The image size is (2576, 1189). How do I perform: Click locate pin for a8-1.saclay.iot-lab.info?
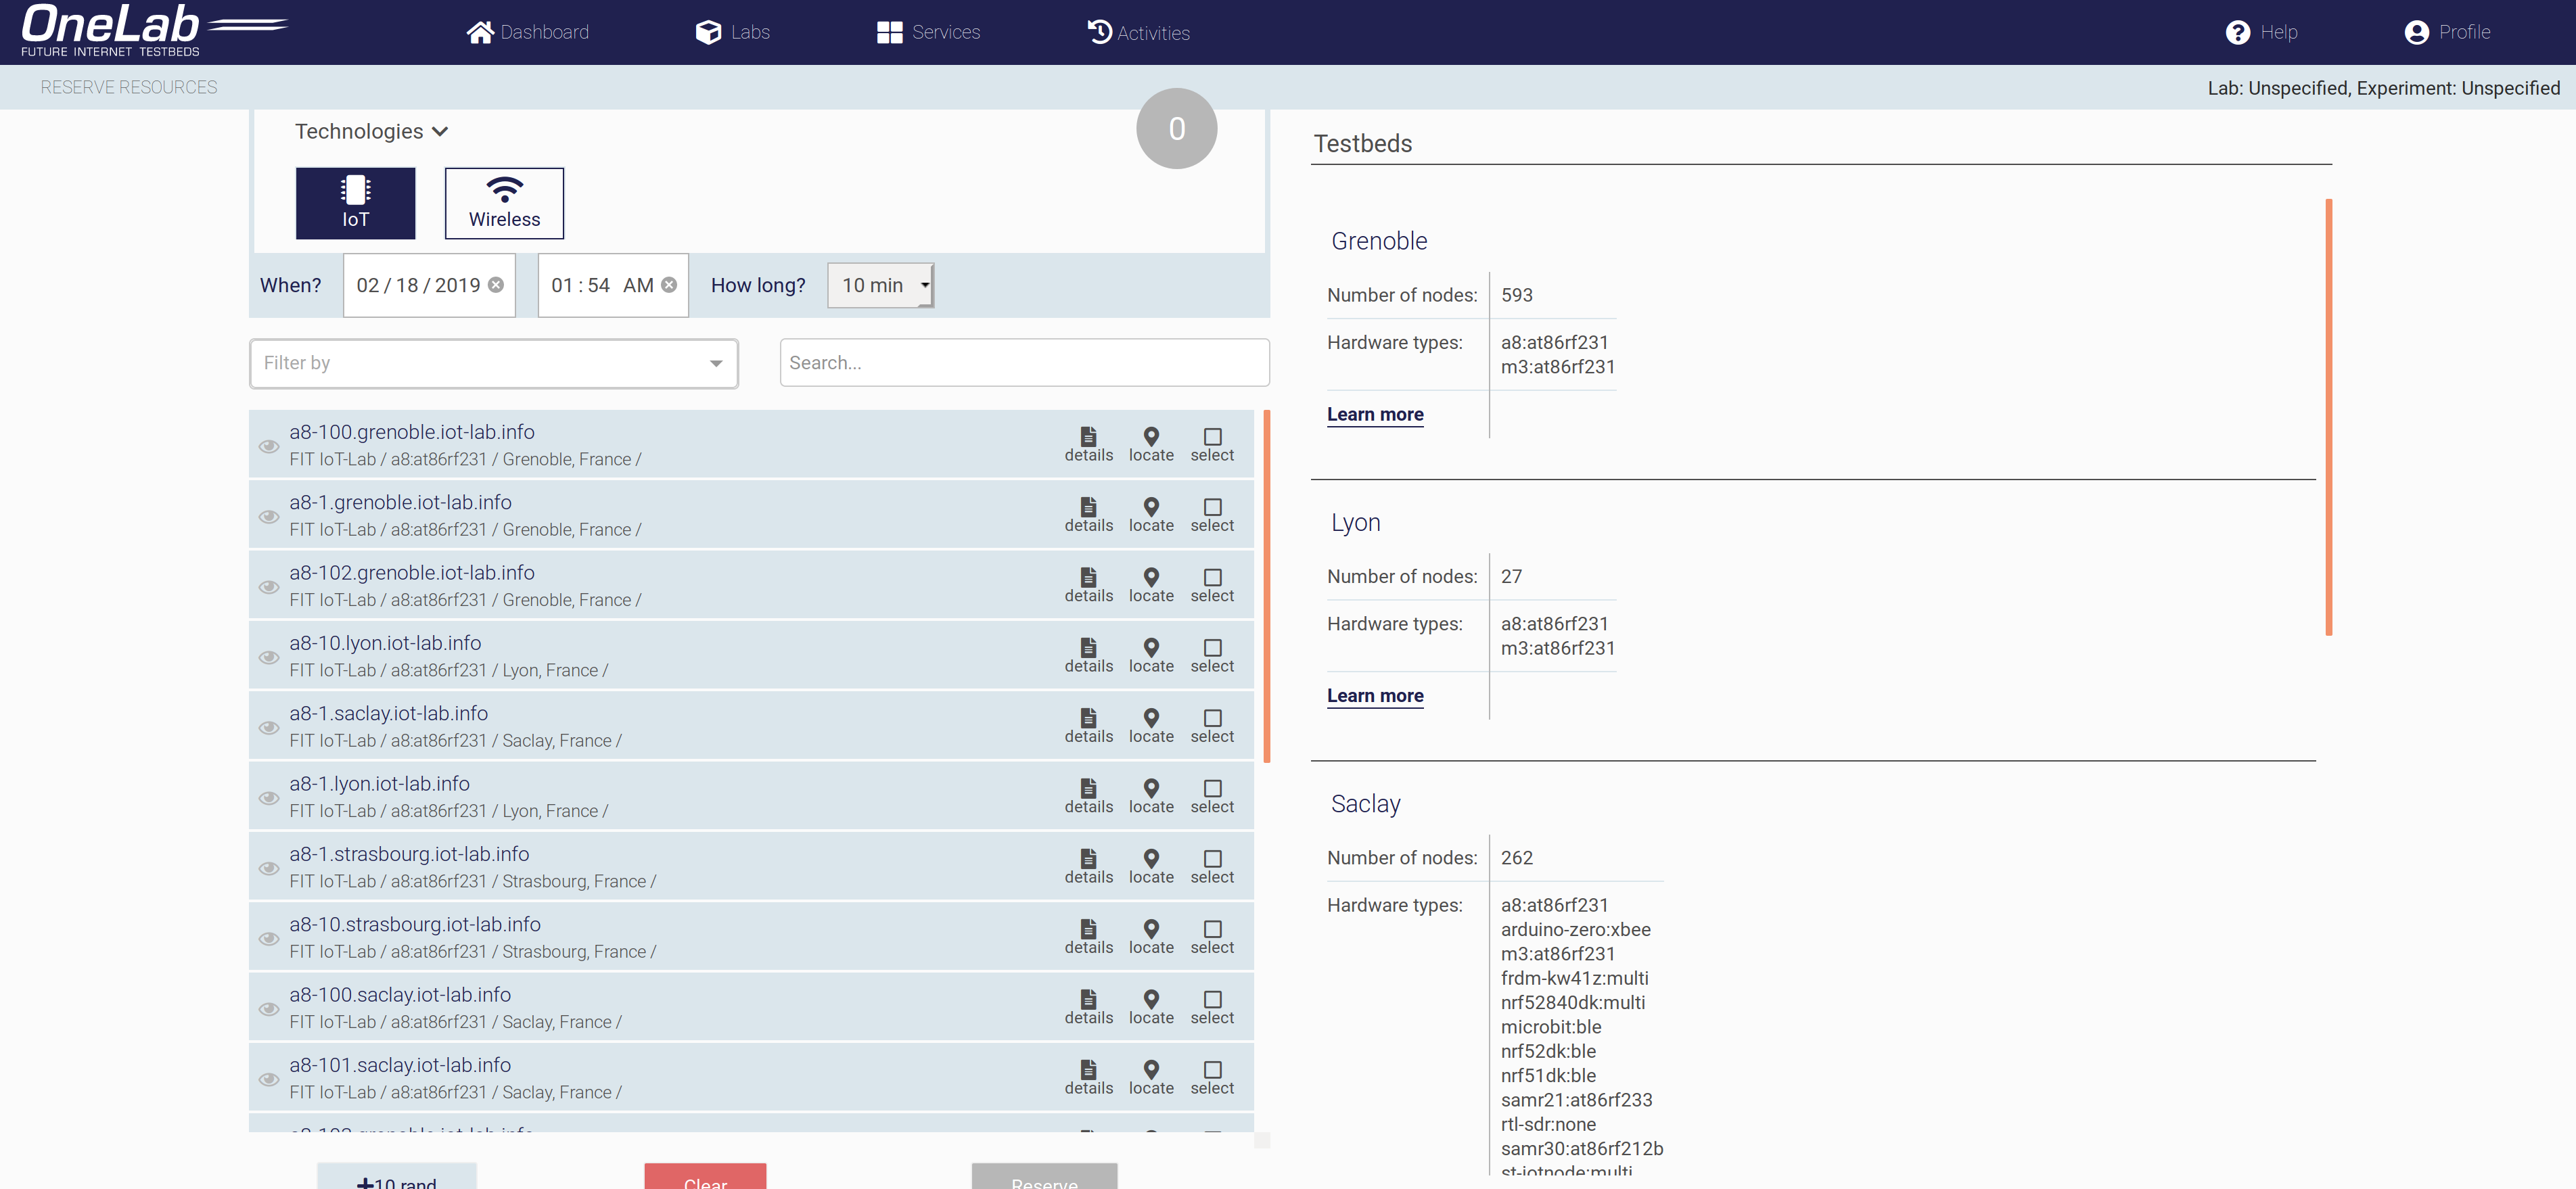(x=1151, y=719)
